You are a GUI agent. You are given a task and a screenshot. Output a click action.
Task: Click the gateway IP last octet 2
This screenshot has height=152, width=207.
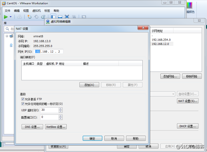pos(59,52)
